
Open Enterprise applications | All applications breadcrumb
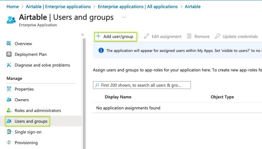coord(138,6)
